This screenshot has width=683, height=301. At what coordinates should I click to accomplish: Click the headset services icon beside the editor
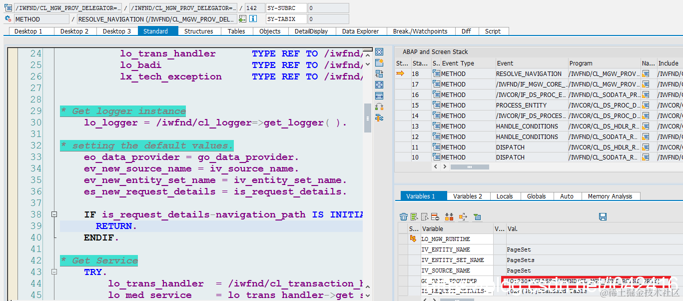(379, 107)
